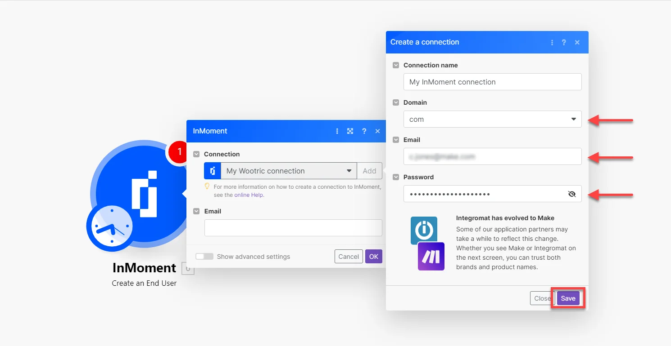The width and height of the screenshot is (671, 346).
Task: Toggle Show advanced settings switch
Action: click(x=204, y=257)
